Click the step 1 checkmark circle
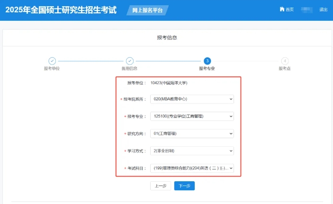 52,61
